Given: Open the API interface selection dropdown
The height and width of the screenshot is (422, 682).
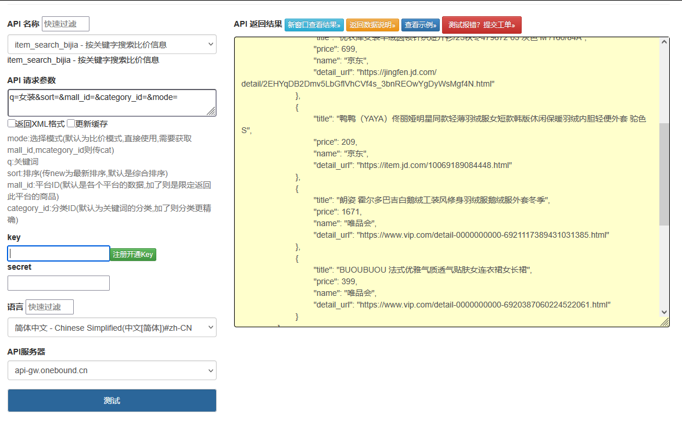Looking at the screenshot, I should click(112, 44).
